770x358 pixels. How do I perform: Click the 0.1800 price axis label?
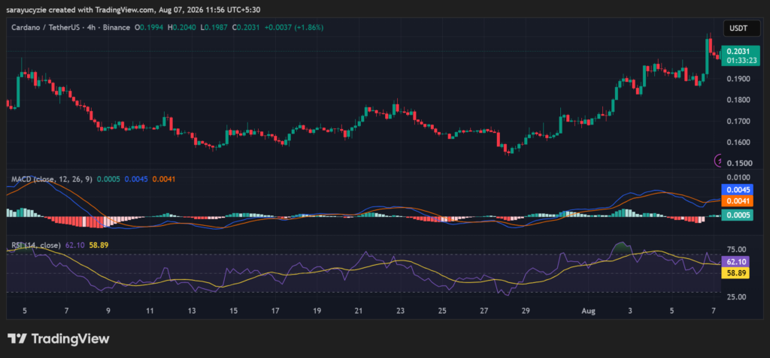tap(738, 100)
